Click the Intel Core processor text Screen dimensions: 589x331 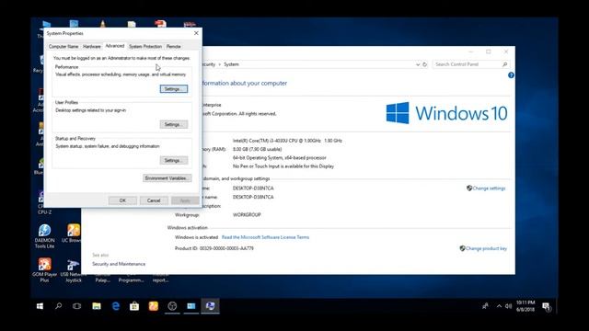pyautogui.click(x=287, y=141)
